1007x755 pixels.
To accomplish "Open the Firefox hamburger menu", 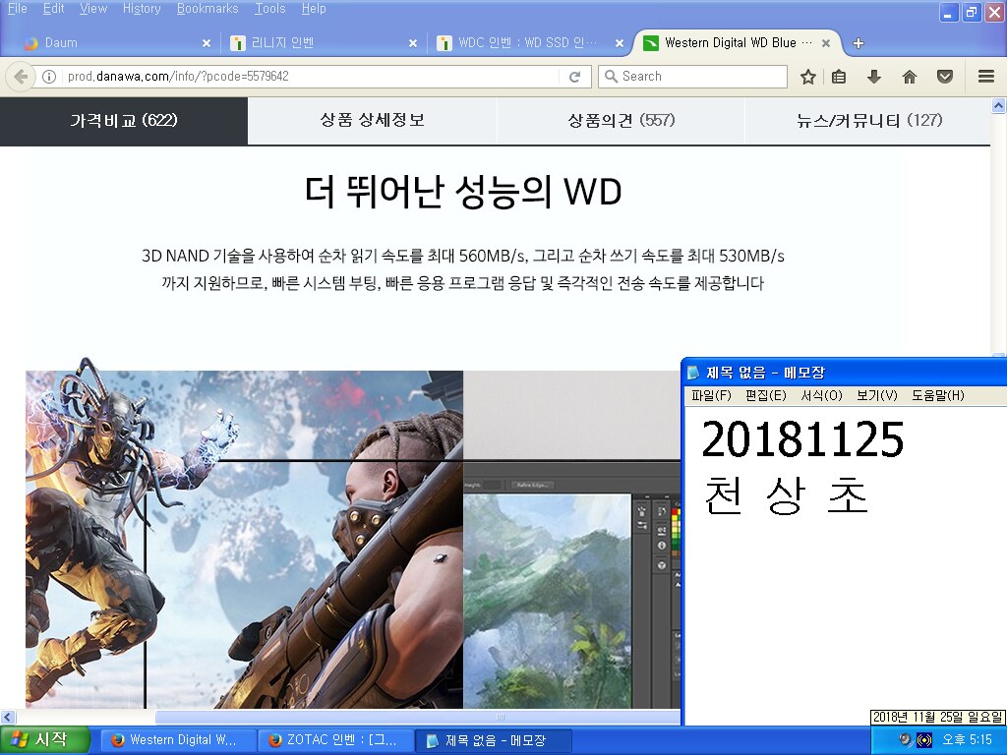I will tap(985, 77).
